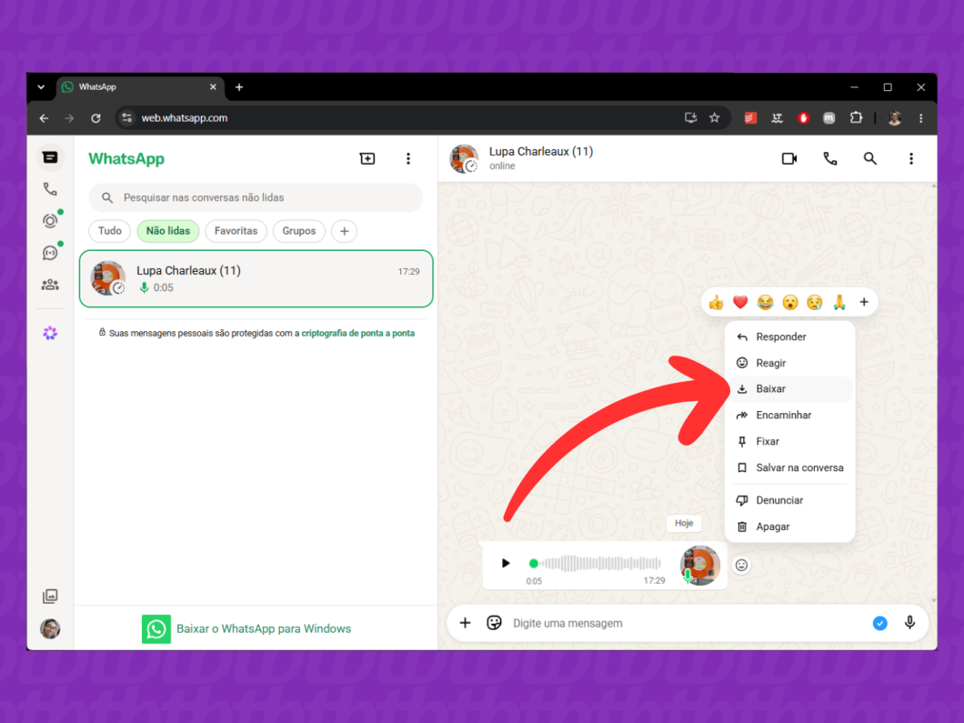Image resolution: width=964 pixels, height=723 pixels.
Task: Open the Channels sidebar icon
Action: point(50,253)
